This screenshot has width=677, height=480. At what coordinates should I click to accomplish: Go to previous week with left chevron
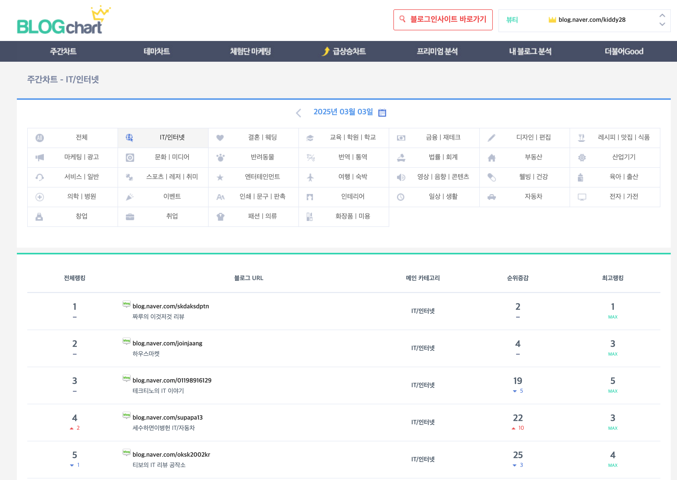pos(299,113)
